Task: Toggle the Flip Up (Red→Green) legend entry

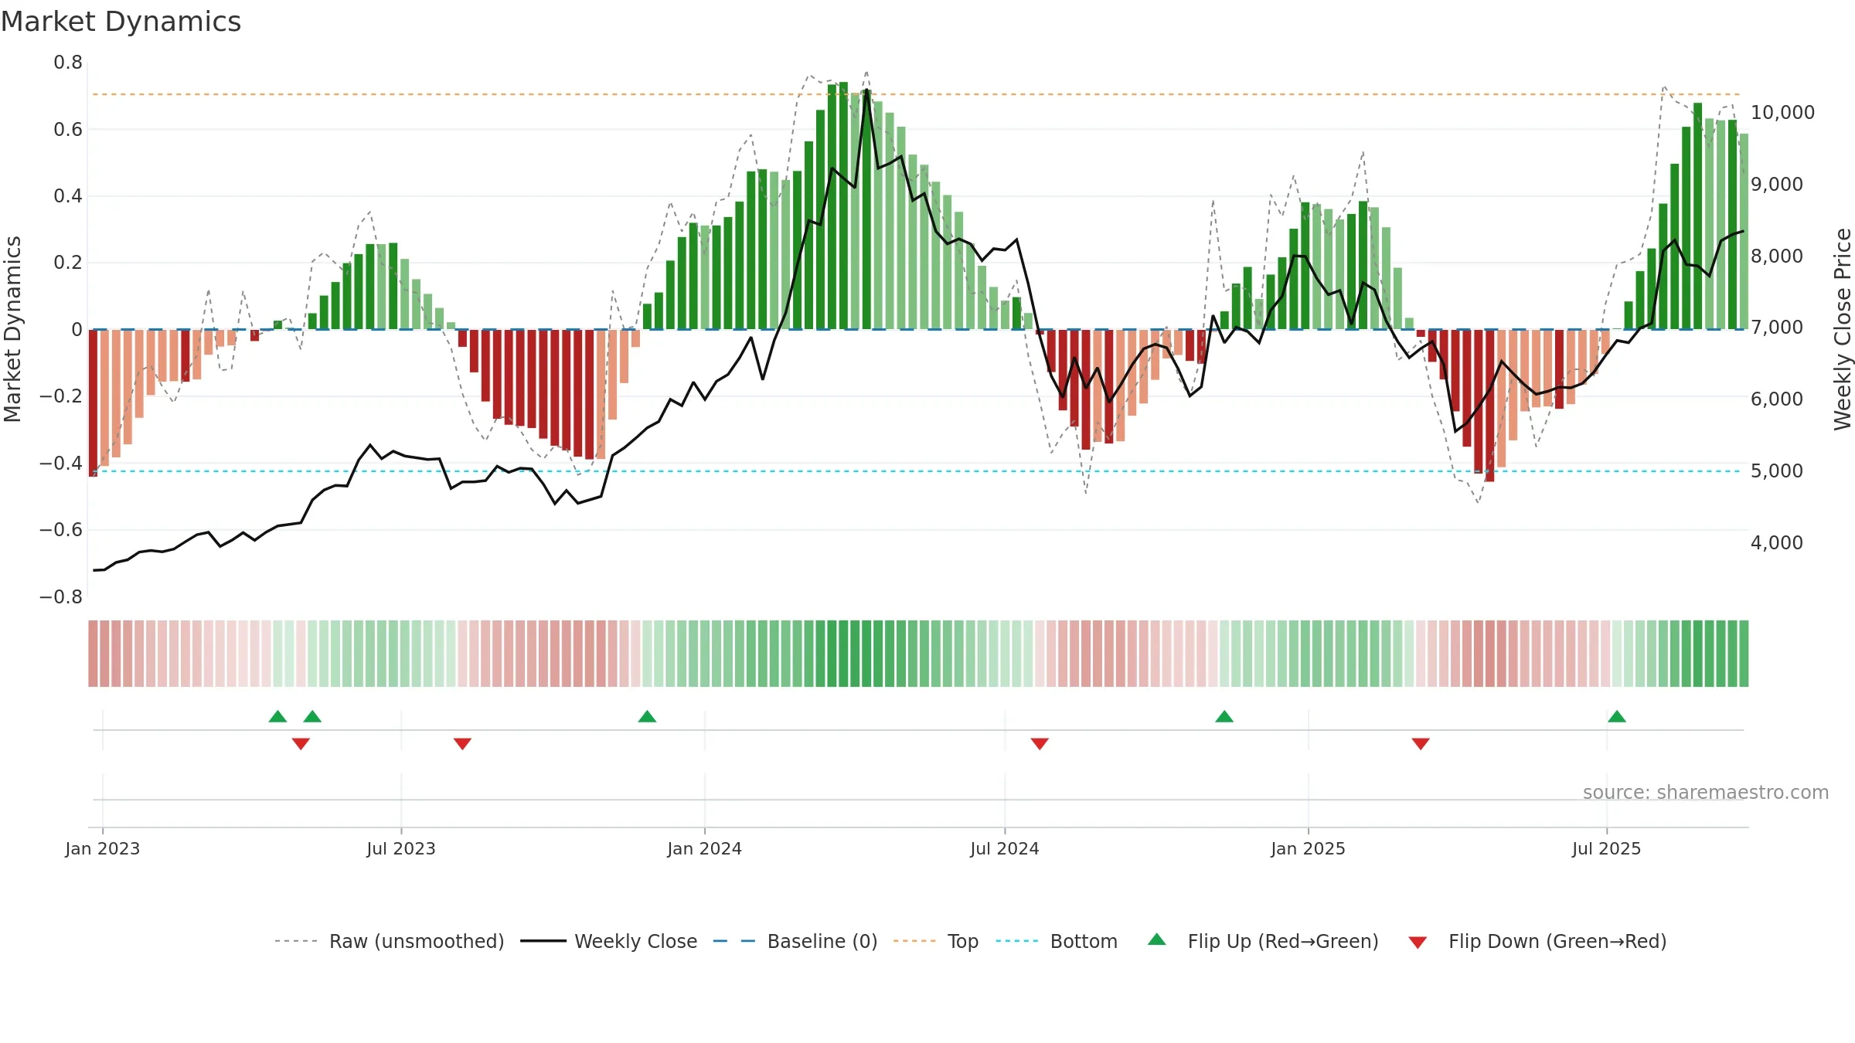Action: pos(1263,941)
